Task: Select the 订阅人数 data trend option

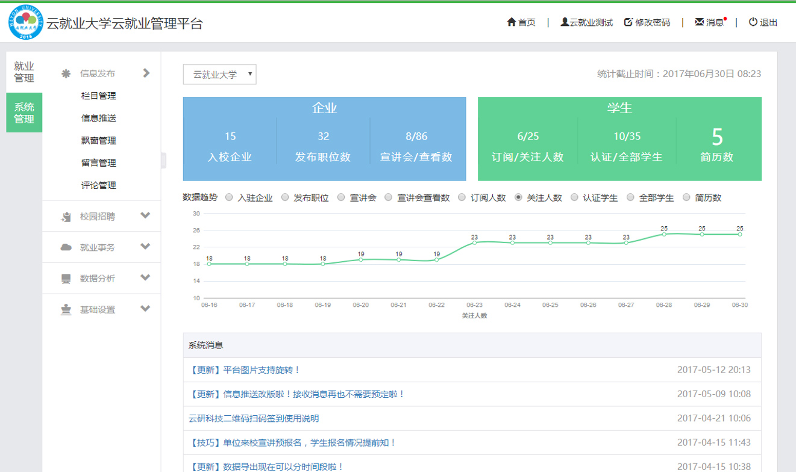Action: pos(461,197)
